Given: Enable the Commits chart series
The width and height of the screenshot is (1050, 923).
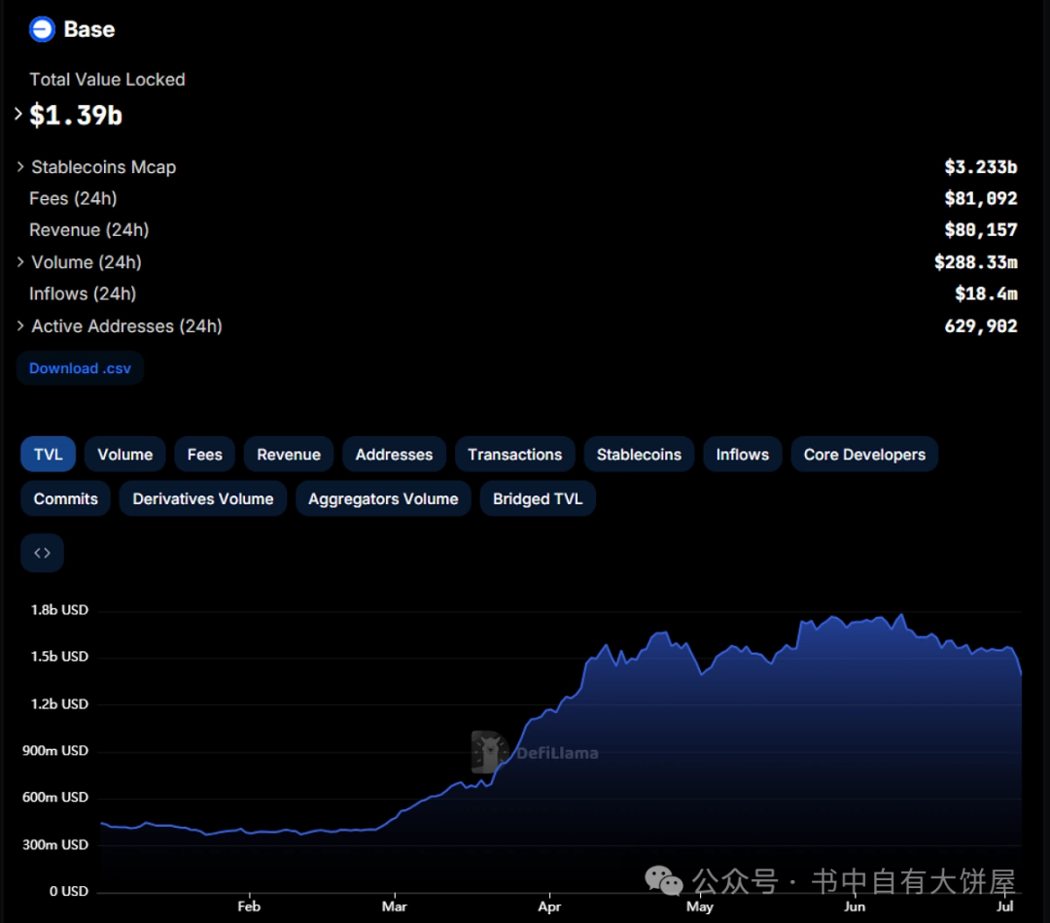Looking at the screenshot, I should point(66,498).
